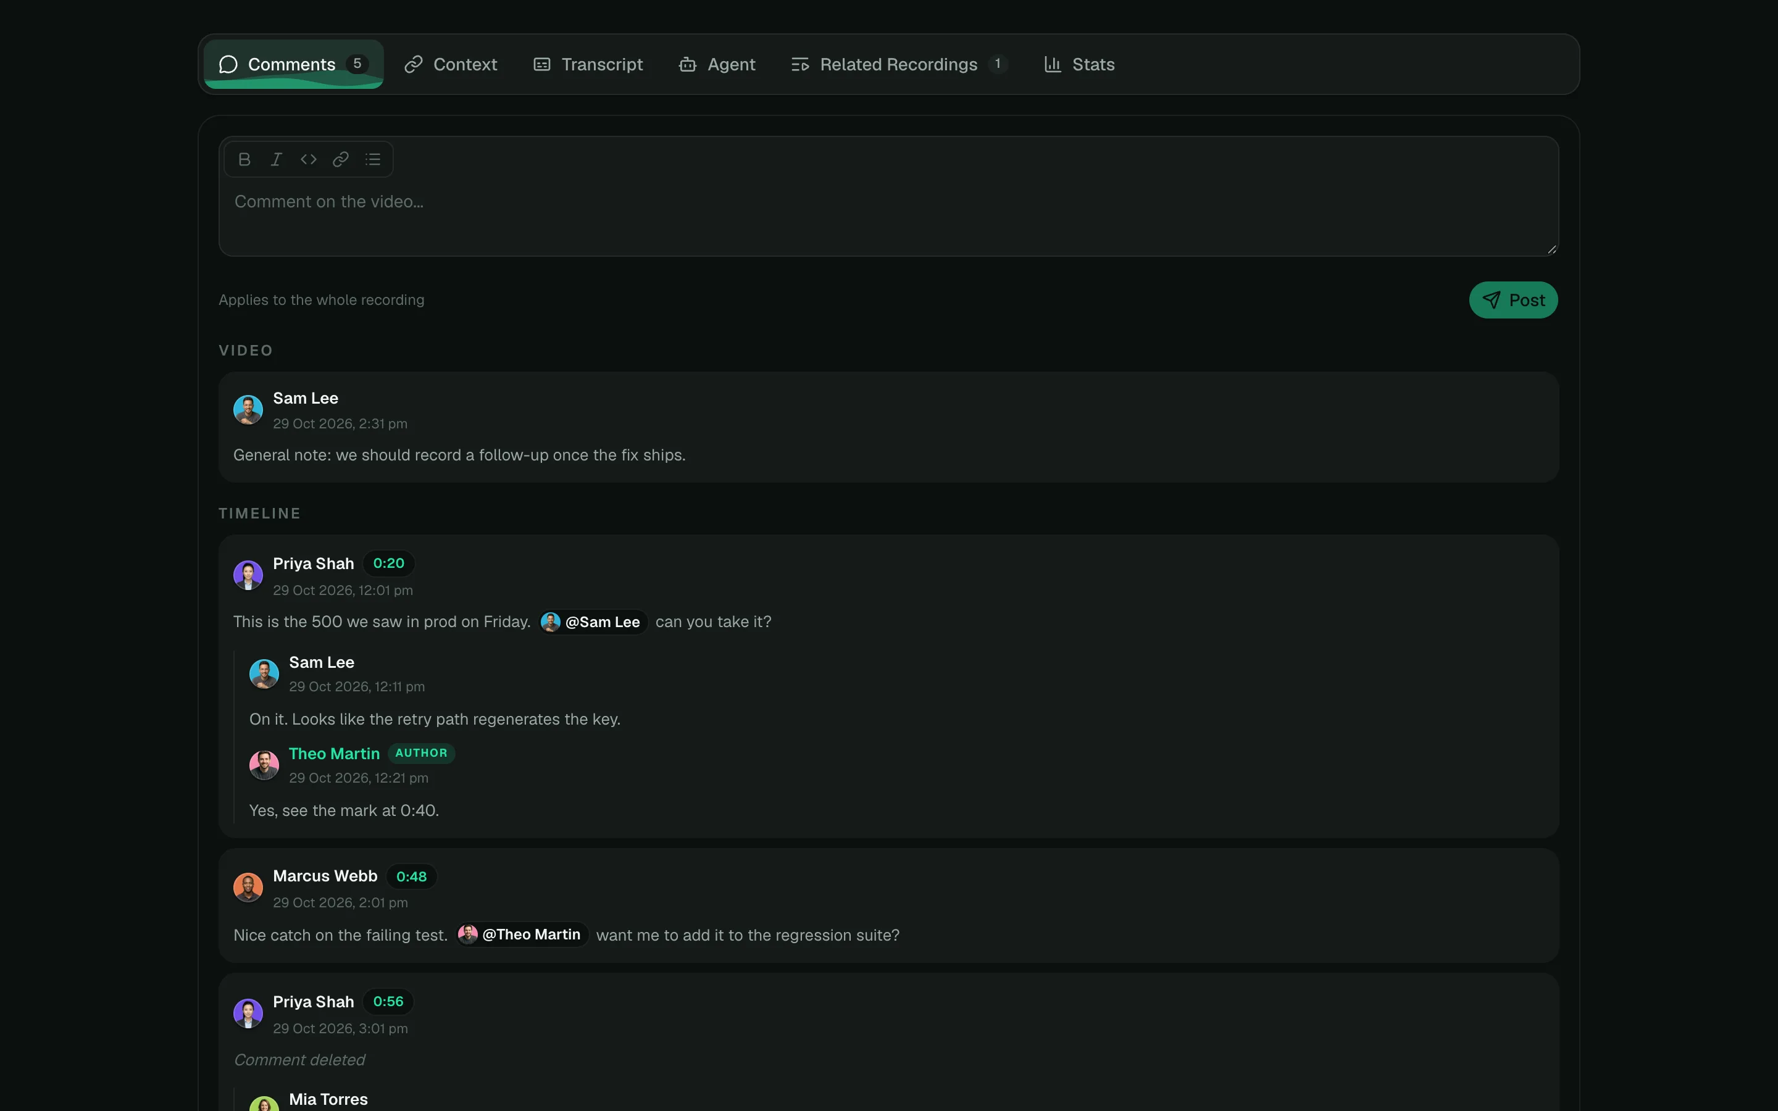Click the Related Recordings count badge showing 1

tap(998, 64)
